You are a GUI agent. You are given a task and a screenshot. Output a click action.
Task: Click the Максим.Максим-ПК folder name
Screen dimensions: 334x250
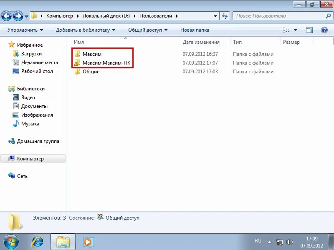pyautogui.click(x=106, y=63)
